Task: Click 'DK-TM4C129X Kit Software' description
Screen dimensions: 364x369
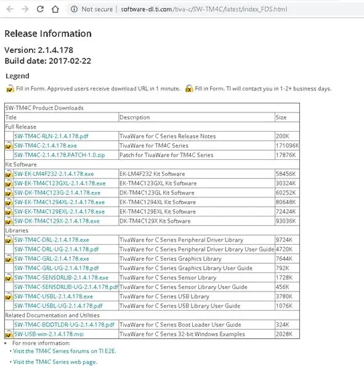Action: click(155, 221)
